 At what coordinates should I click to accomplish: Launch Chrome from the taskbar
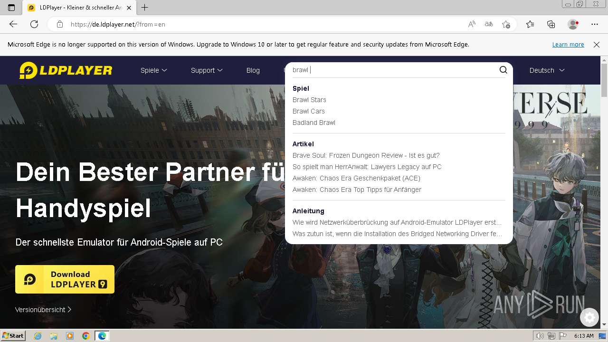pyautogui.click(x=86, y=336)
